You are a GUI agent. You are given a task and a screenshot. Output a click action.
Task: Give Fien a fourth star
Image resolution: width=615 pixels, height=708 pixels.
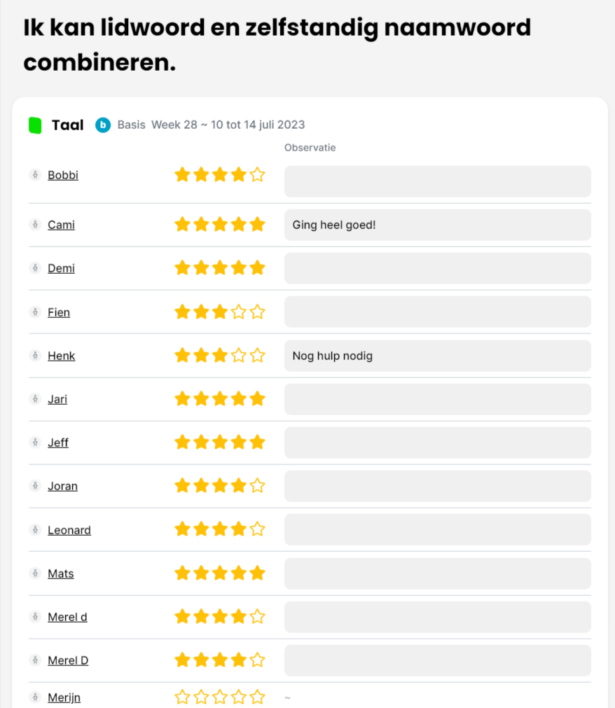pyautogui.click(x=239, y=312)
